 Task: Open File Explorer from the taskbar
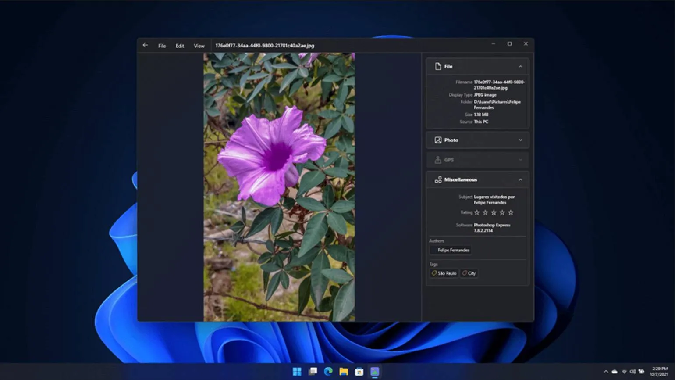(x=344, y=372)
